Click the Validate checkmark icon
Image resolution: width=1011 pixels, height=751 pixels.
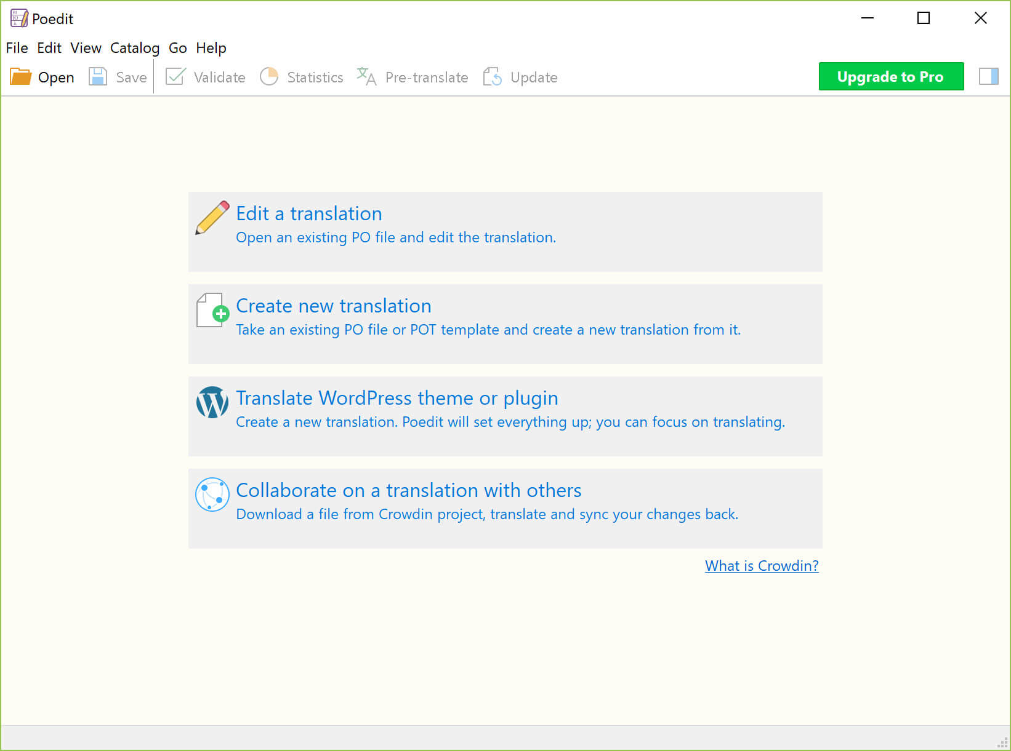[175, 77]
